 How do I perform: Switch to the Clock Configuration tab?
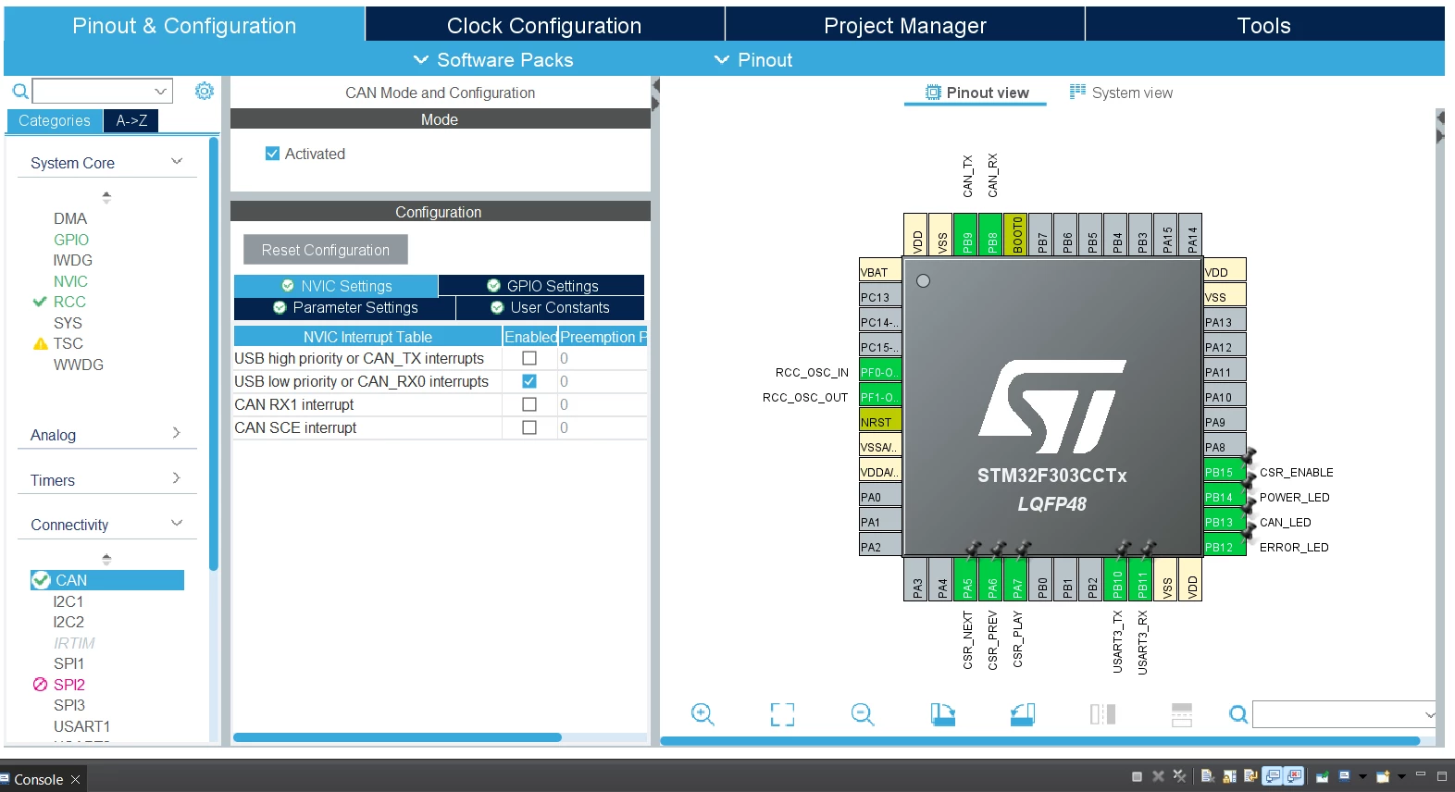click(544, 25)
